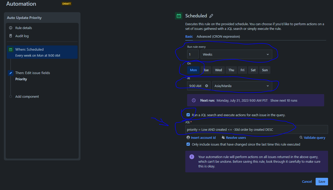The image size is (333, 190).
Task: Click the purple exclamation warning icon
Action: click(192, 157)
